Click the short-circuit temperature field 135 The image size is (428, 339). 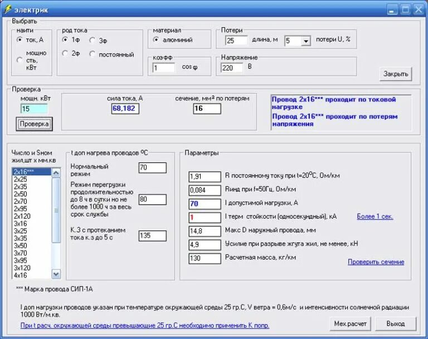(152, 235)
